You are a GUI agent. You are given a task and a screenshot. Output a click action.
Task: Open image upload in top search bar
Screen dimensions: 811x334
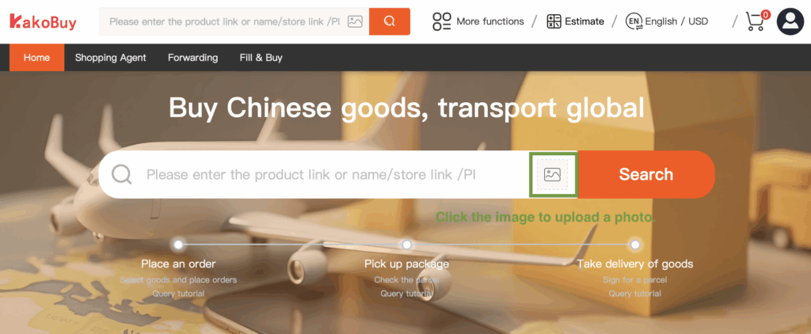(355, 21)
